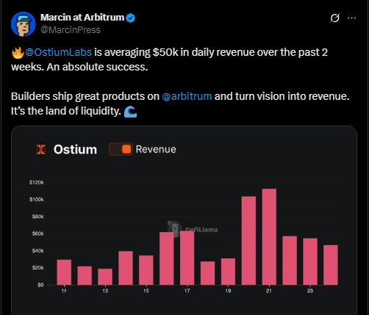Image resolution: width=369 pixels, height=315 pixels.
Task: Click the wave emoji after liquidity
Action: coord(130,112)
